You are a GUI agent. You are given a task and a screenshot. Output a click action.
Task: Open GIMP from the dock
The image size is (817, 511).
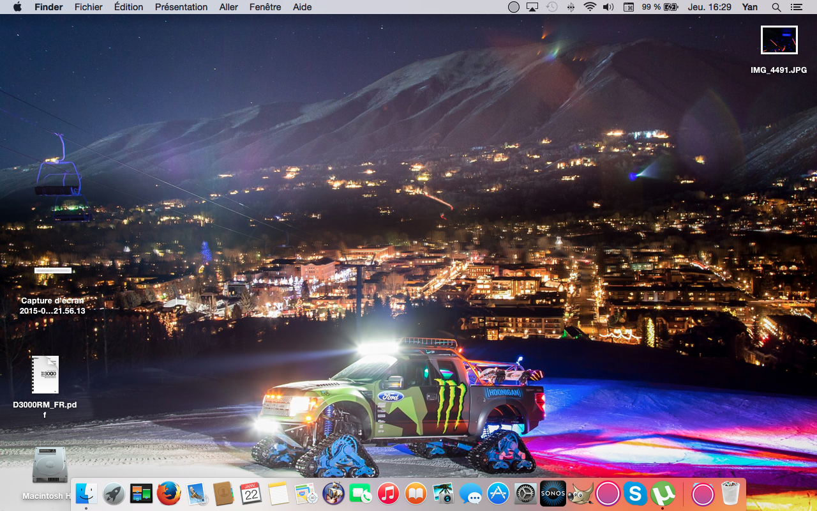point(580,493)
